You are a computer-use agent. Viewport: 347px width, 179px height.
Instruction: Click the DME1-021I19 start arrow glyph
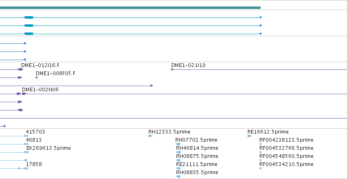pos(172,69)
